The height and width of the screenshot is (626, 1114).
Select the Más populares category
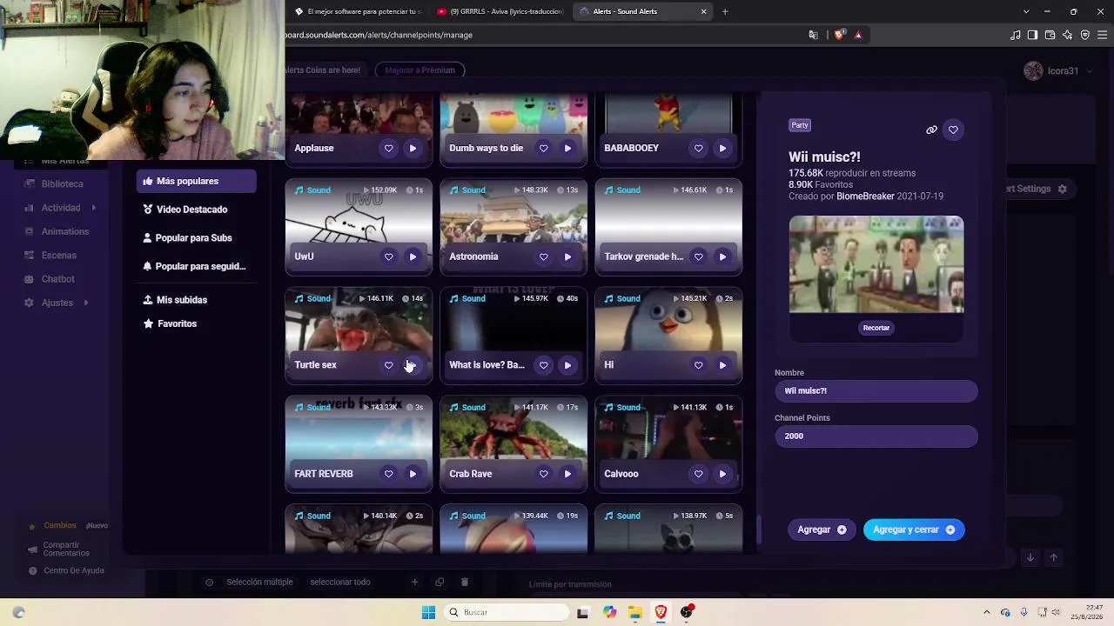(196, 181)
